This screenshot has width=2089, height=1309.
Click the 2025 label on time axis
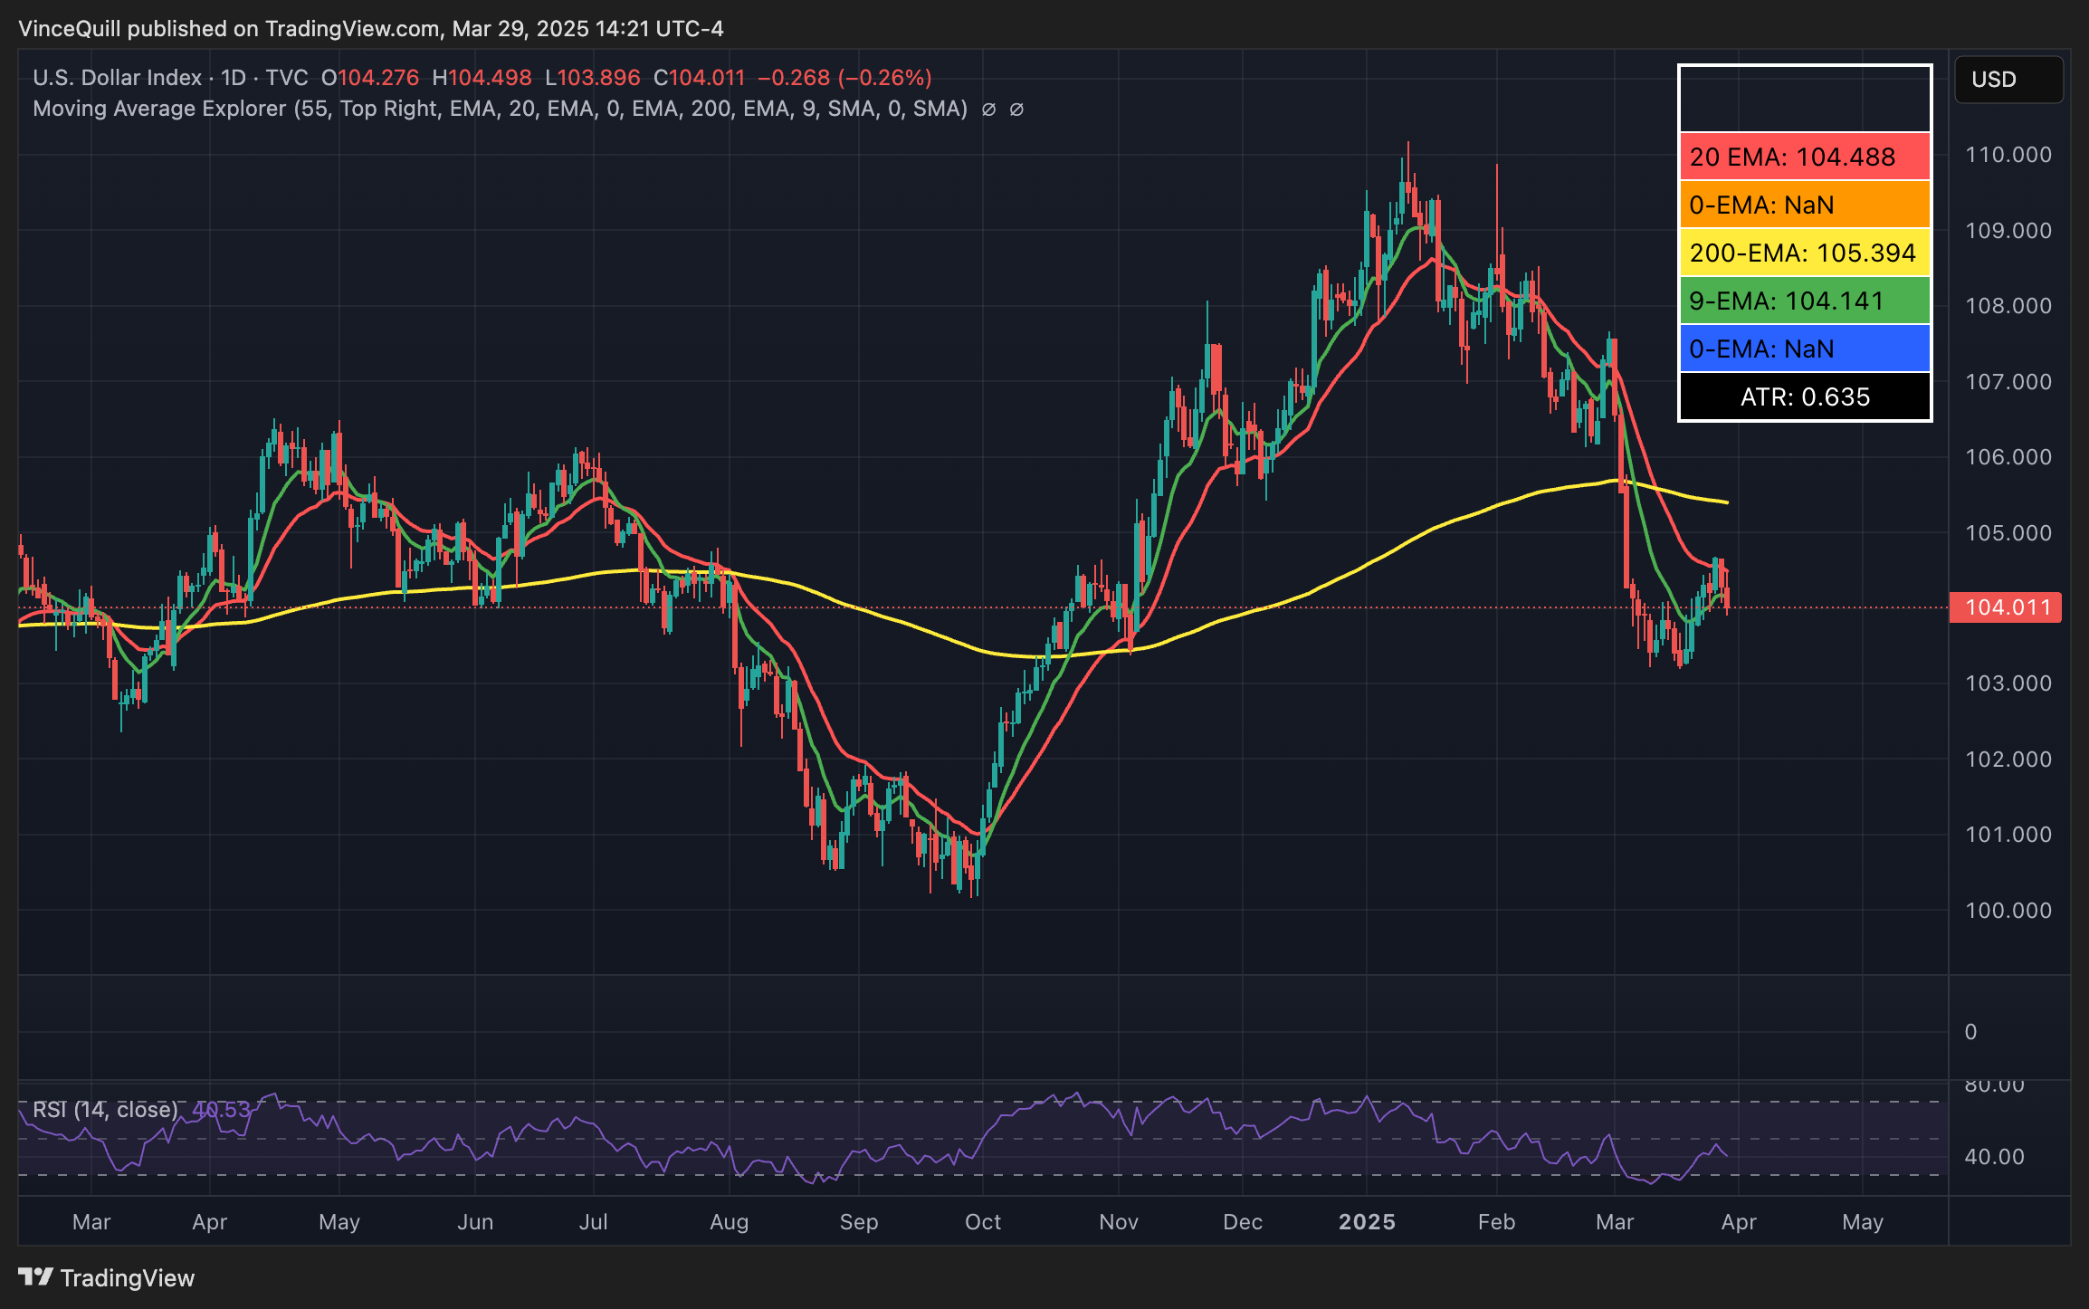[x=1367, y=1222]
